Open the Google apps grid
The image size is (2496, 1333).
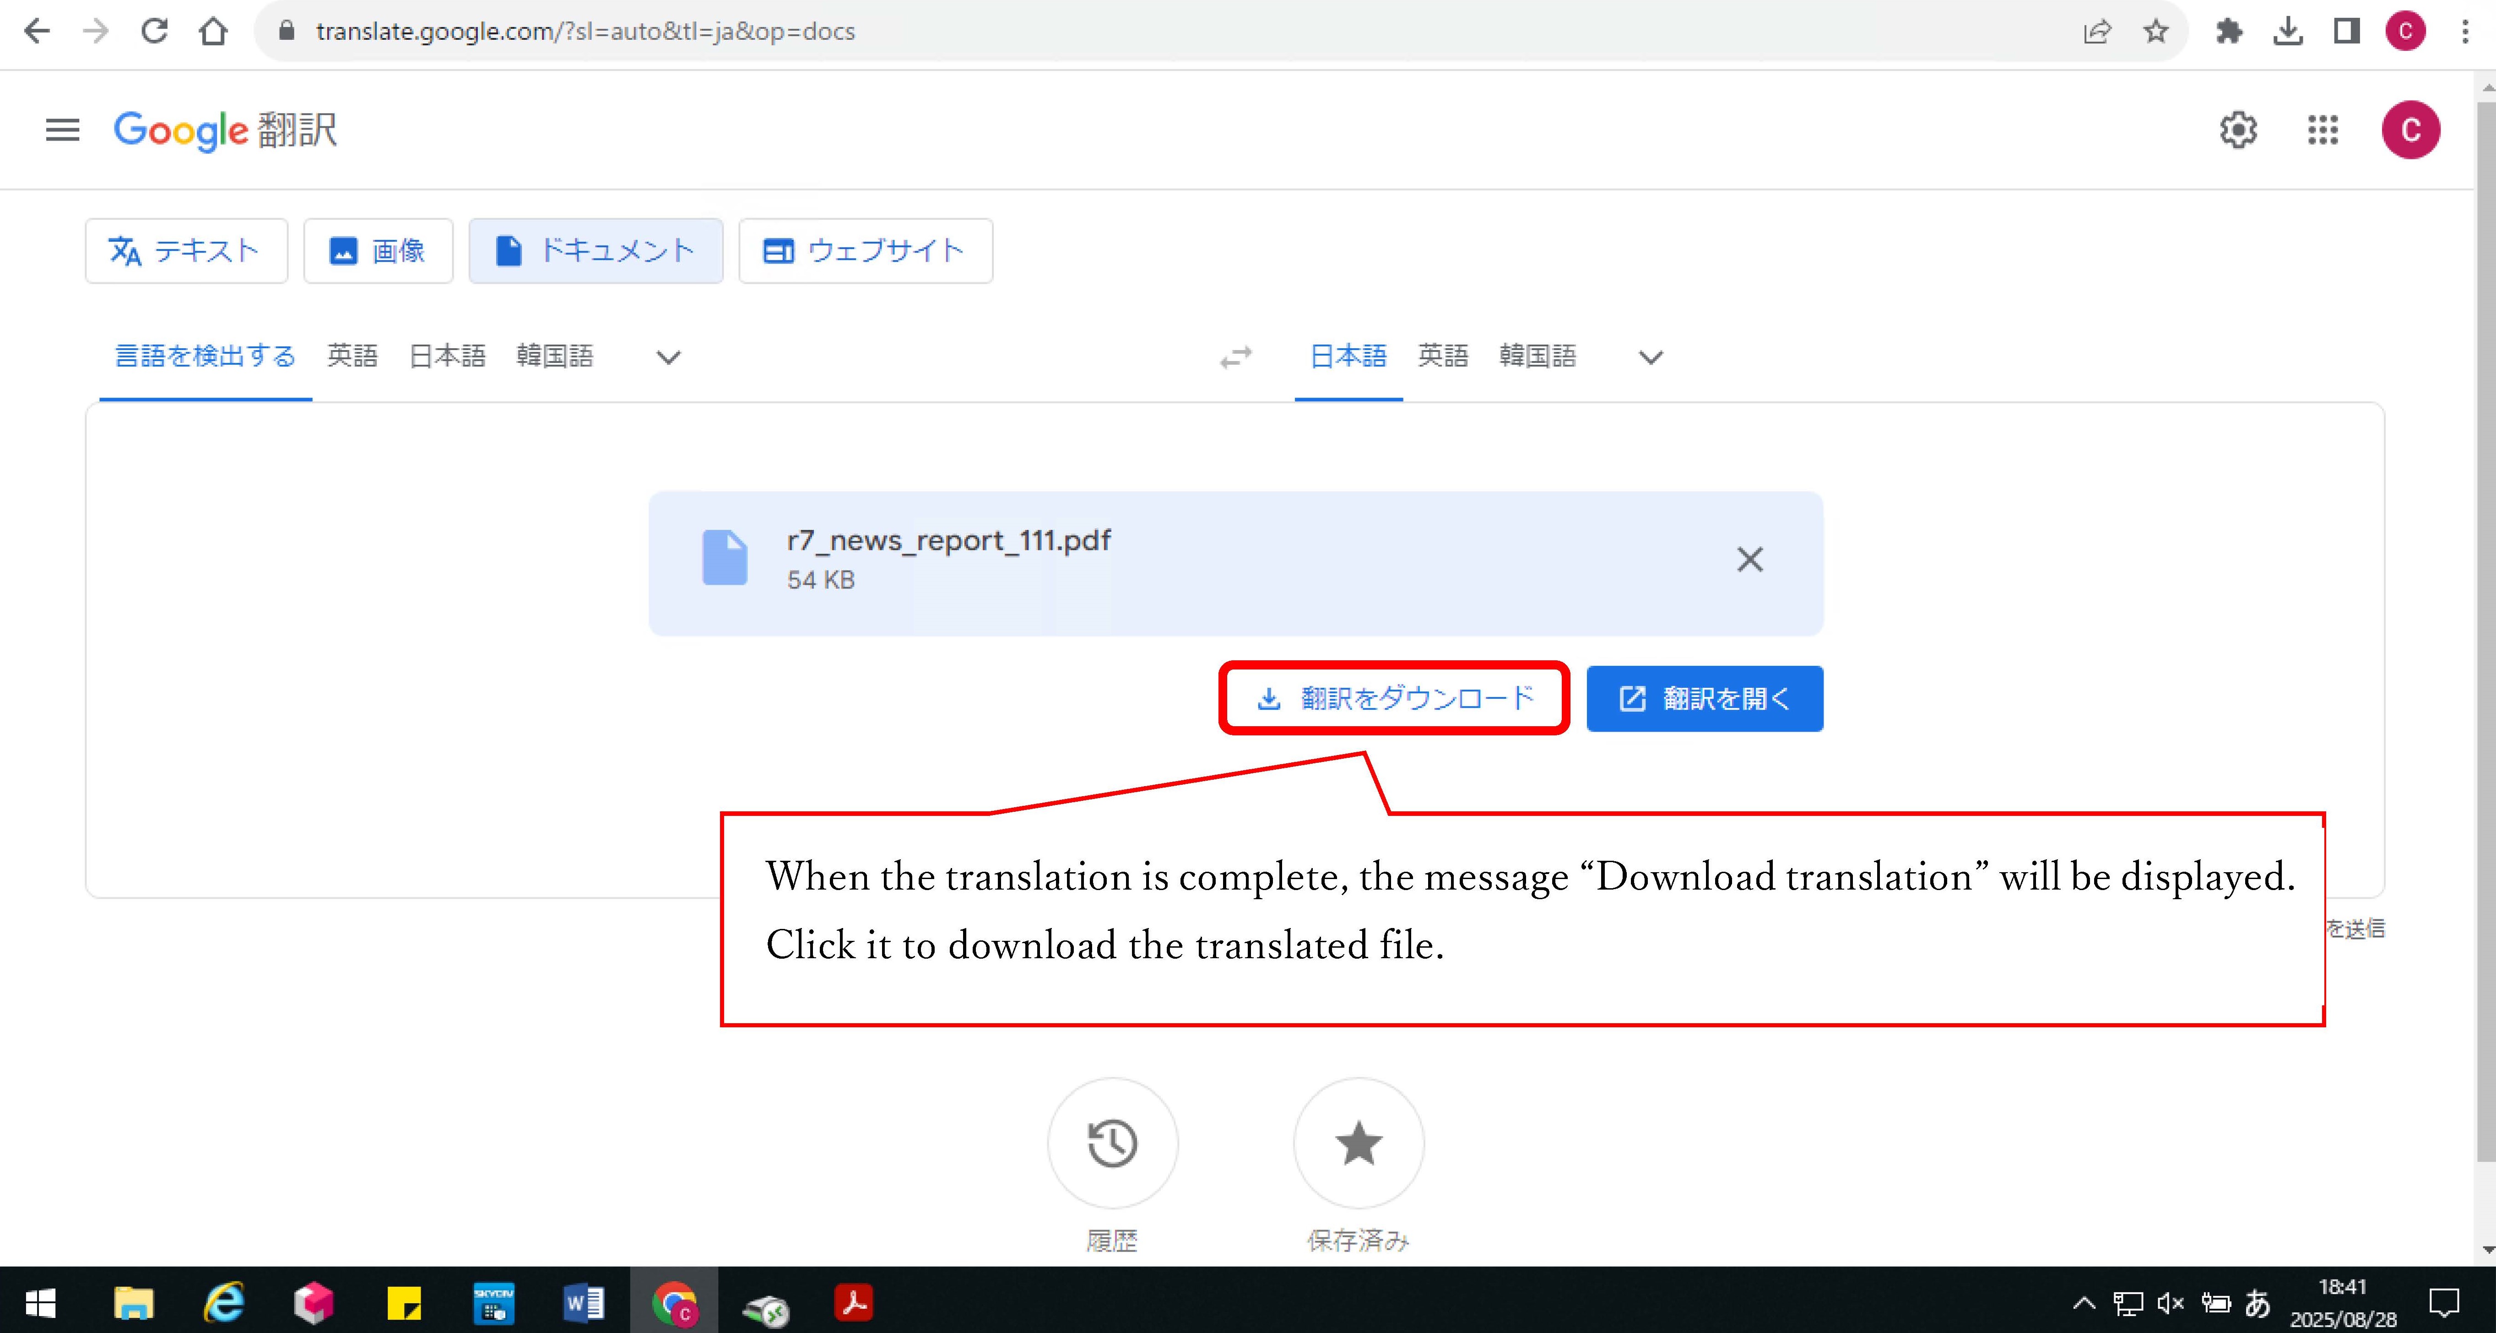coord(2323,130)
